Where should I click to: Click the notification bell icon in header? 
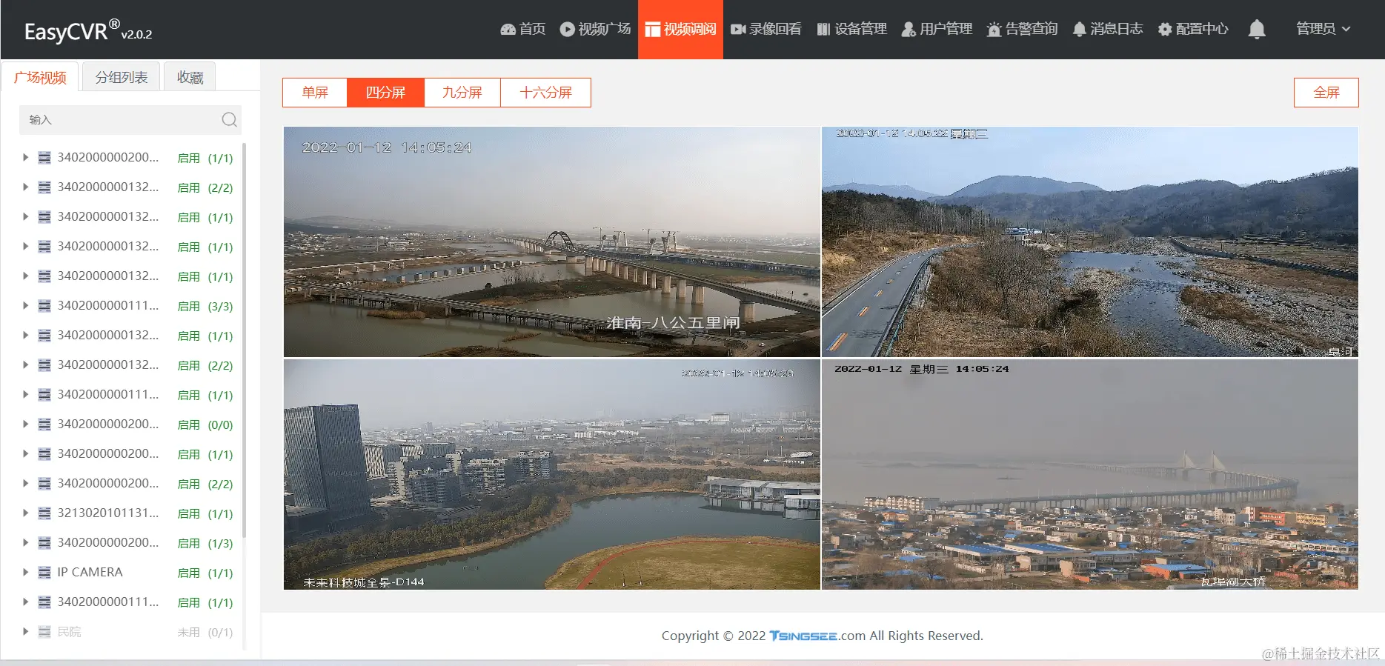(x=1257, y=29)
